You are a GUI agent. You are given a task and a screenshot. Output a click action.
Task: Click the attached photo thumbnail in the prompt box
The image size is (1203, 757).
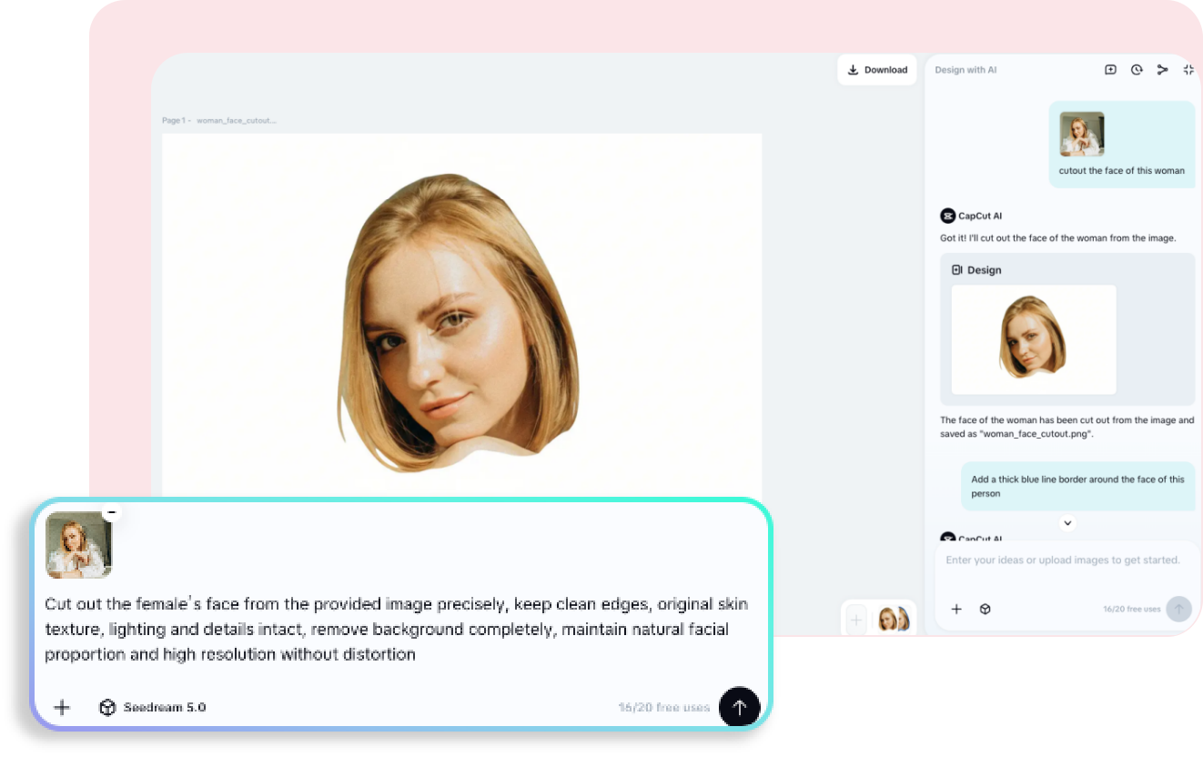[x=79, y=544]
